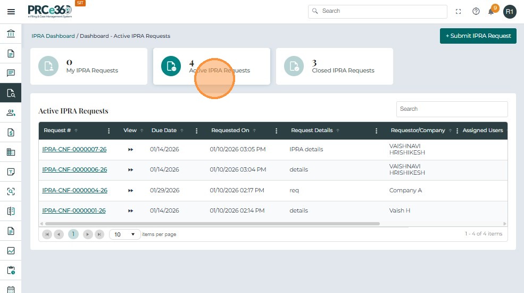Toggle fullscreen mode icon in header
The width and height of the screenshot is (524, 293).
459,11
